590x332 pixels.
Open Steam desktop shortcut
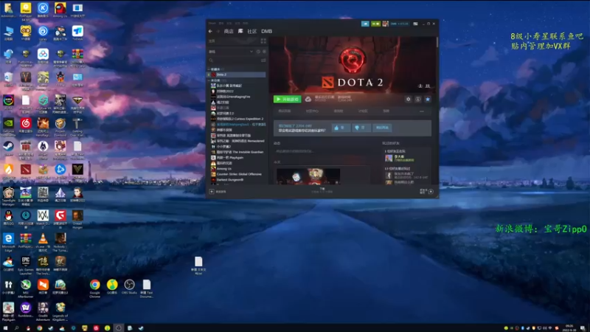click(x=8, y=148)
